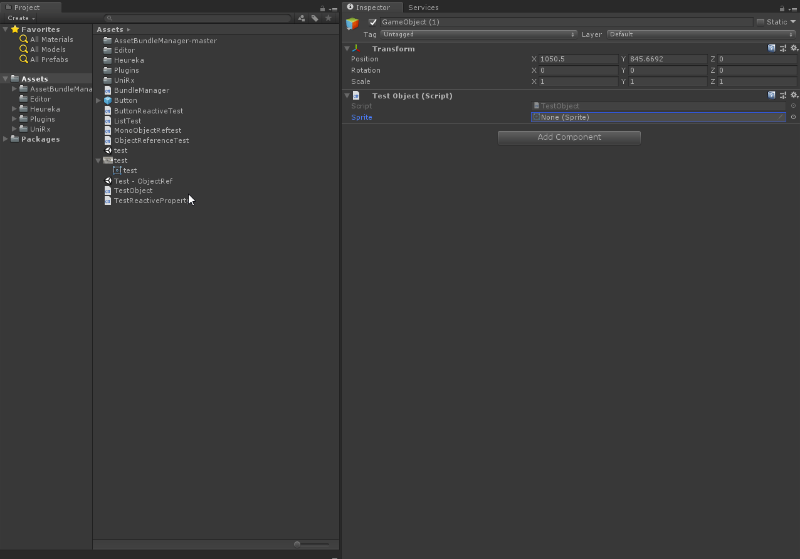Open the Sprite object picker circle
Viewport: 800px width, 559px height.
click(x=792, y=117)
